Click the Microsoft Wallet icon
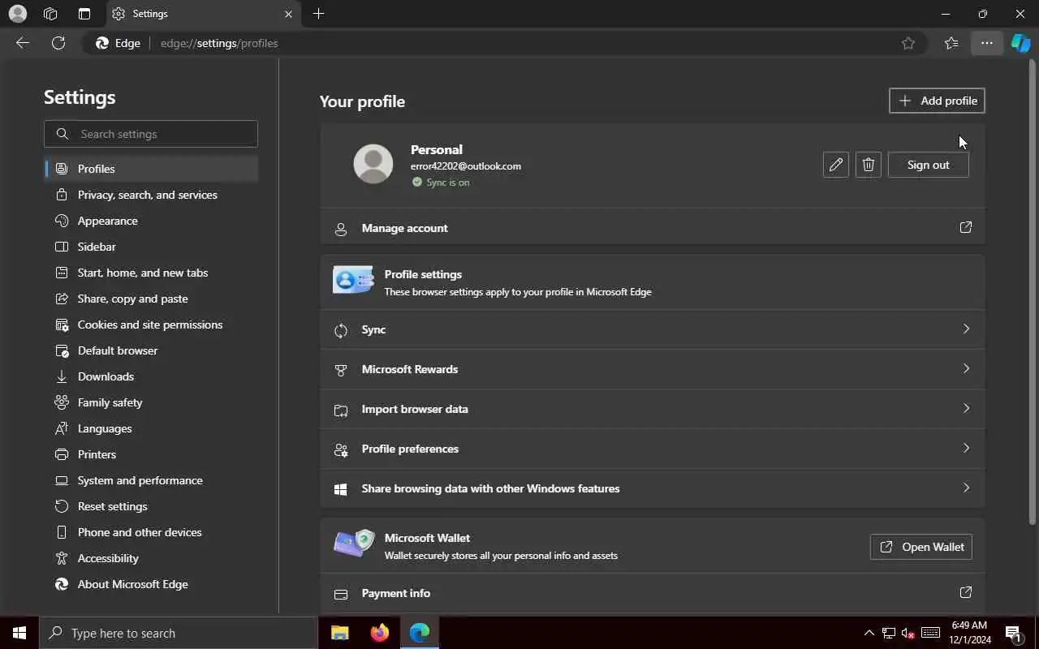The height and width of the screenshot is (649, 1039). 354,544
